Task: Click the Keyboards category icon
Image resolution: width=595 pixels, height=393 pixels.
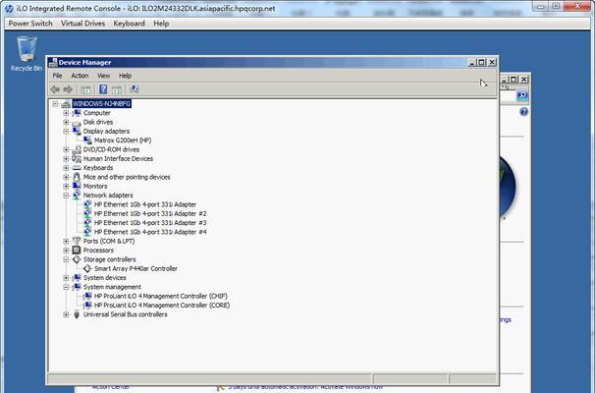Action: pyautogui.click(x=77, y=168)
